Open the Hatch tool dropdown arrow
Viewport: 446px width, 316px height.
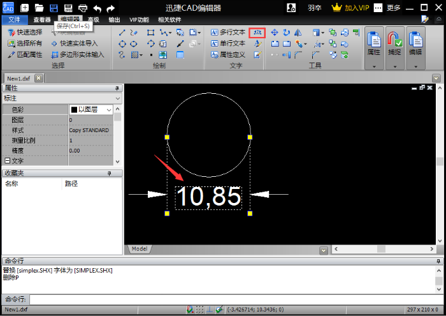coord(141,55)
